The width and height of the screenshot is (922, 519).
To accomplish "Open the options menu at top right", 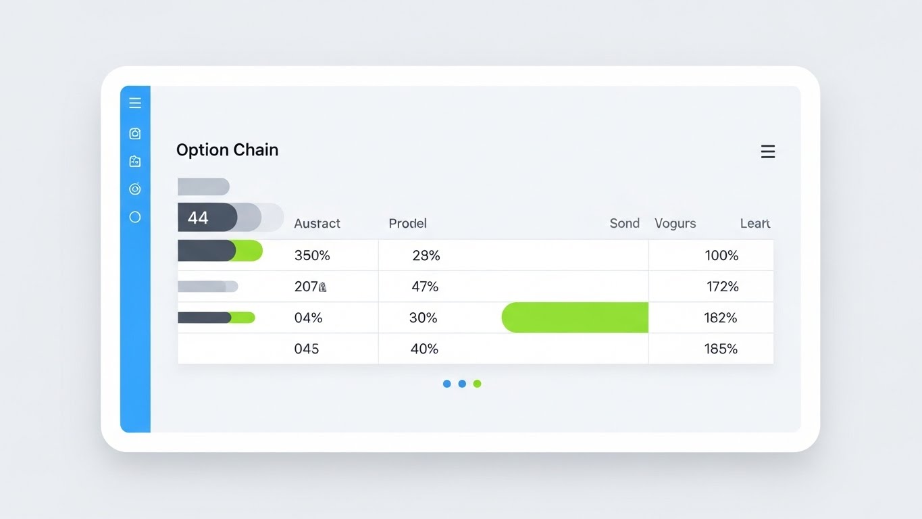I will pyautogui.click(x=767, y=151).
